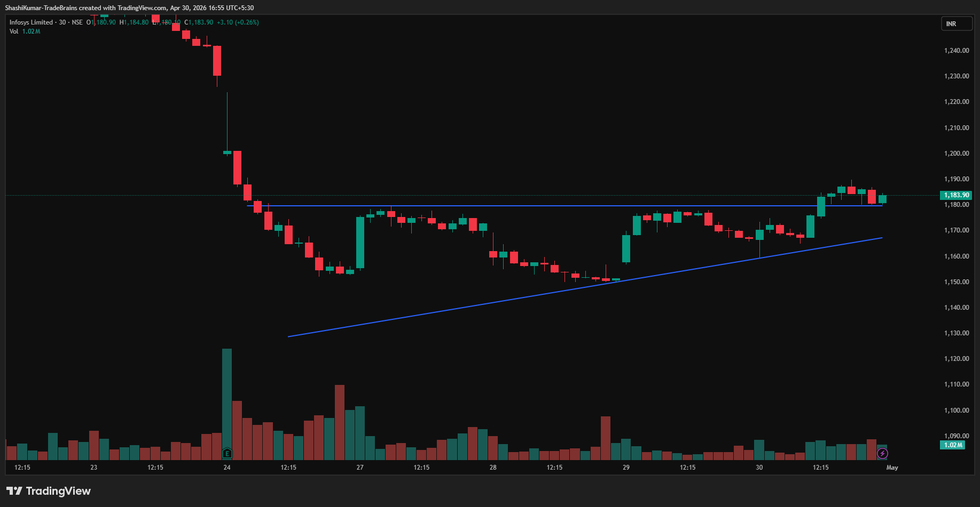The height and width of the screenshot is (507, 980).
Task: Click the 24 date label on time axis
Action: click(227, 468)
